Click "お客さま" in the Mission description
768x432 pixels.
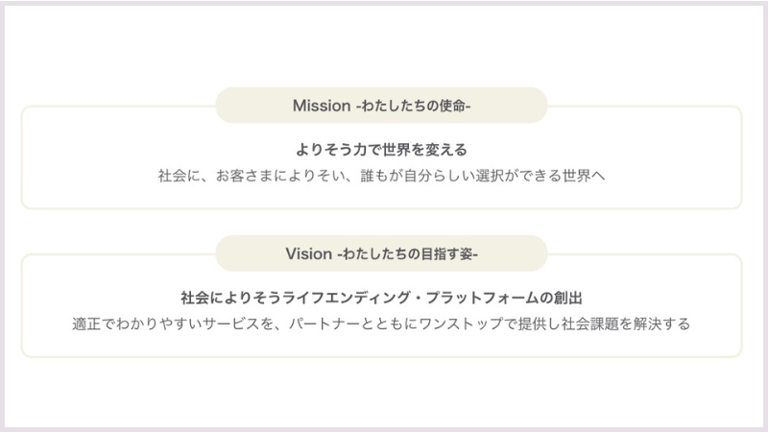point(245,177)
